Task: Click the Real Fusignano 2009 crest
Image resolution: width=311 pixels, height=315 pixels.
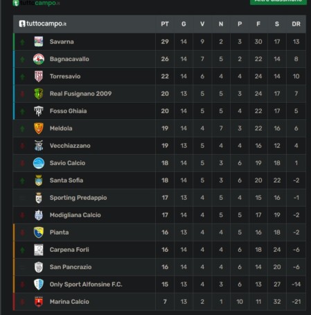Action: coord(39,94)
